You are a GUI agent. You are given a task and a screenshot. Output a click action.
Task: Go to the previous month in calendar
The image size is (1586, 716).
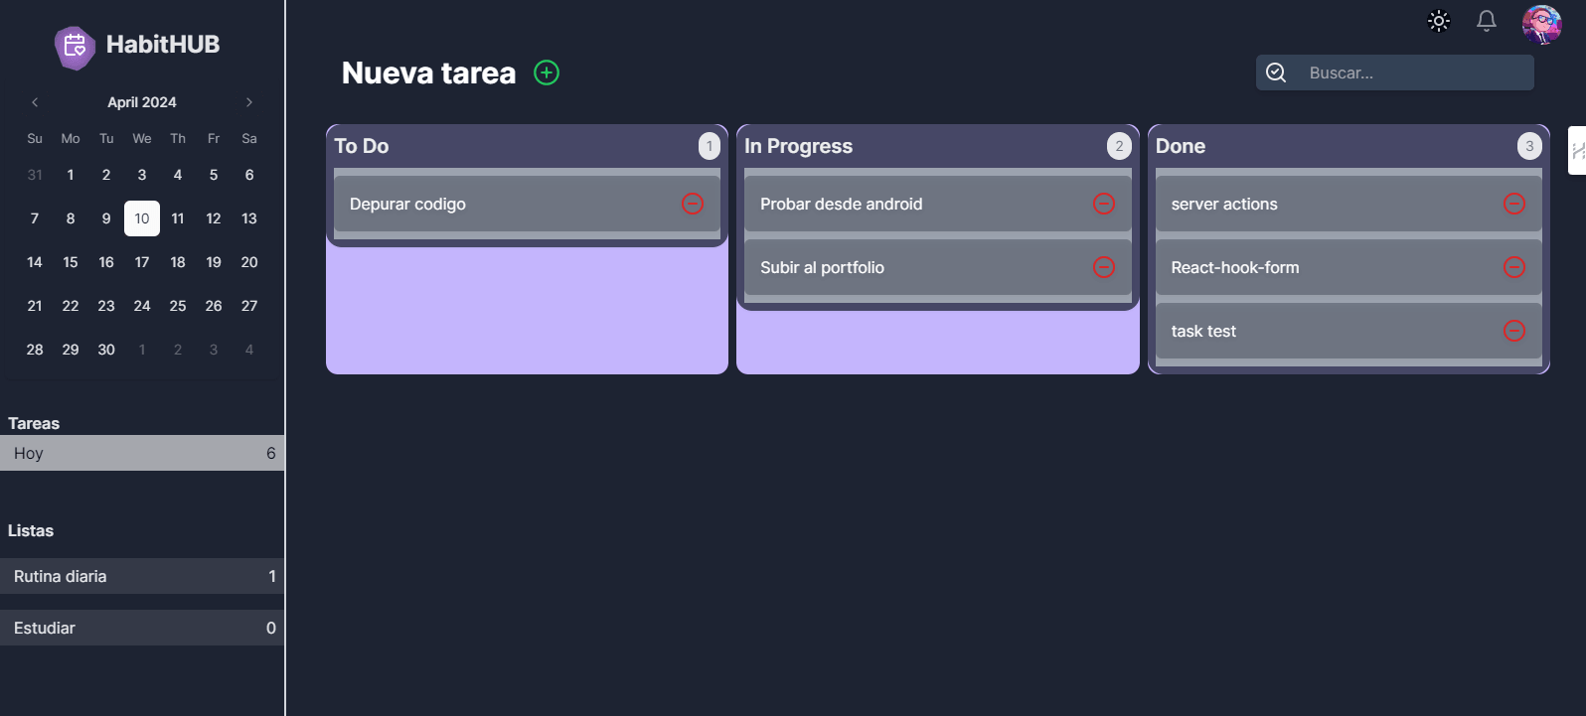click(x=35, y=102)
